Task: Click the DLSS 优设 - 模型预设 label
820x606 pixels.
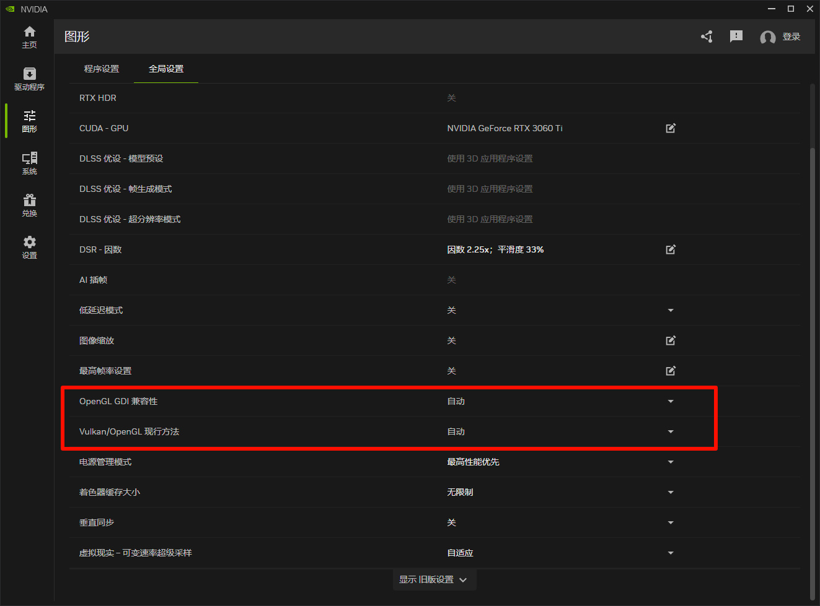Action: point(121,158)
